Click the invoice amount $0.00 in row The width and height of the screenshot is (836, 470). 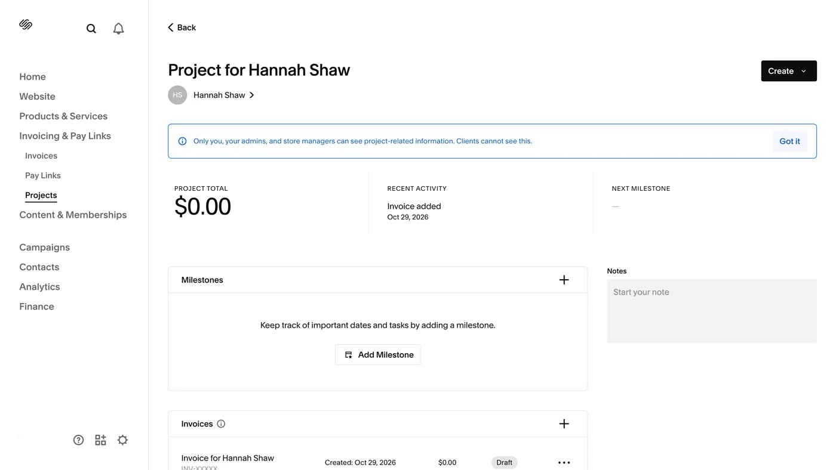[x=447, y=463]
